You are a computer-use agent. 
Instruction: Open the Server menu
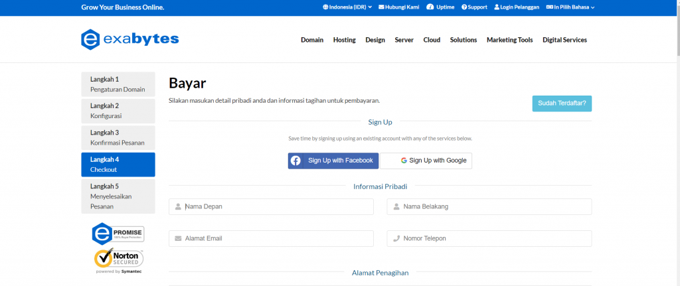(404, 40)
